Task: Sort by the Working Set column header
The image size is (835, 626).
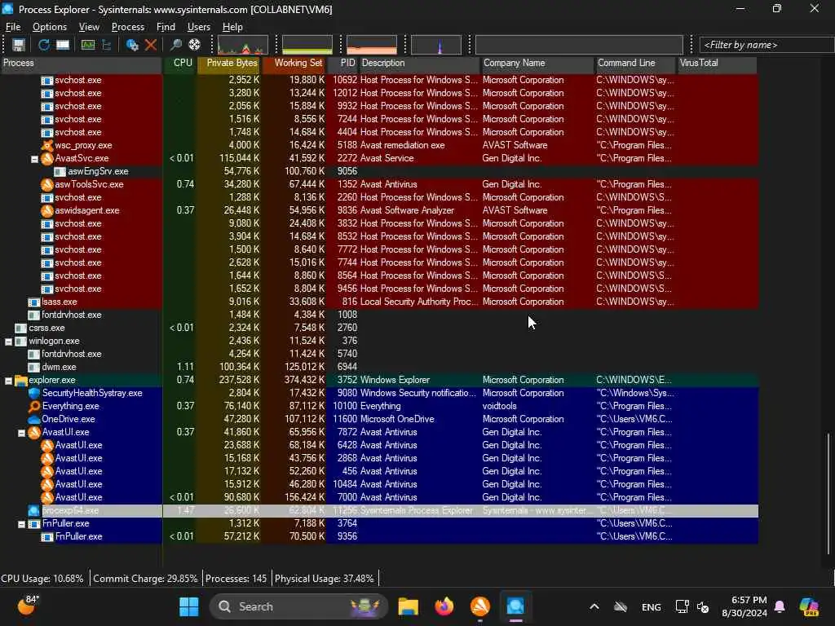Action: (294, 63)
